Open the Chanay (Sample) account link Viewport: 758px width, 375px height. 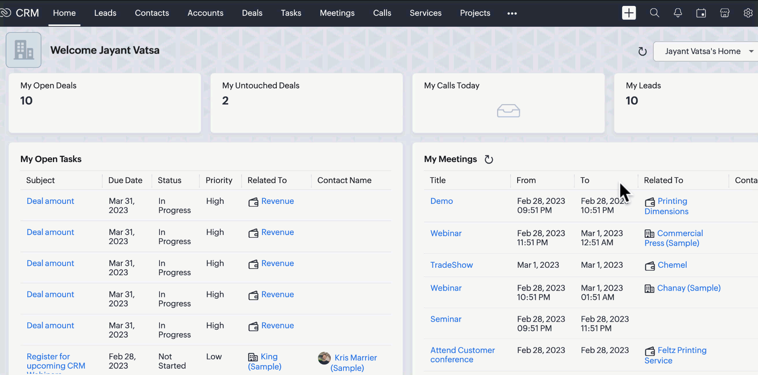(689, 288)
